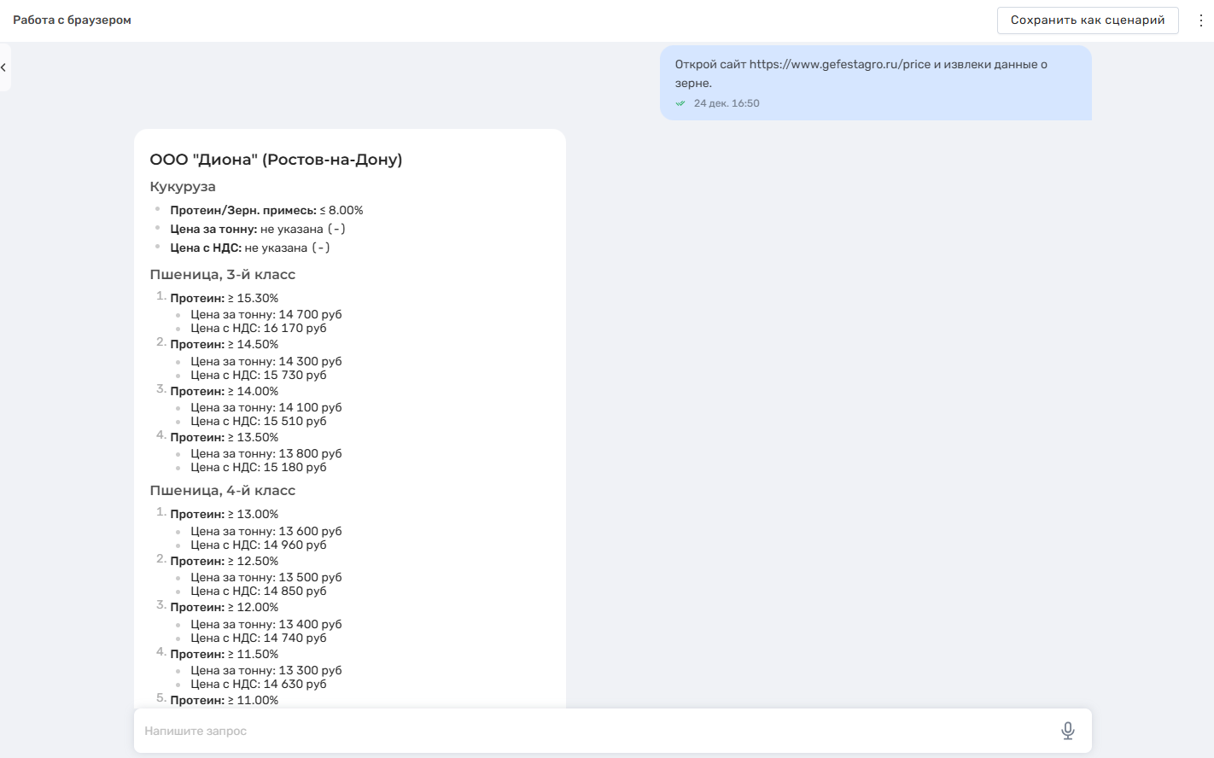Click the Работа с браузером page title
Image resolution: width=1214 pixels, height=758 pixels.
click(72, 20)
